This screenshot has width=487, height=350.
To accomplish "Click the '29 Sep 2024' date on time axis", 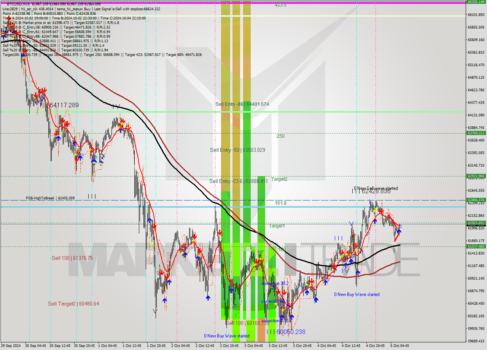I will point(11,346).
